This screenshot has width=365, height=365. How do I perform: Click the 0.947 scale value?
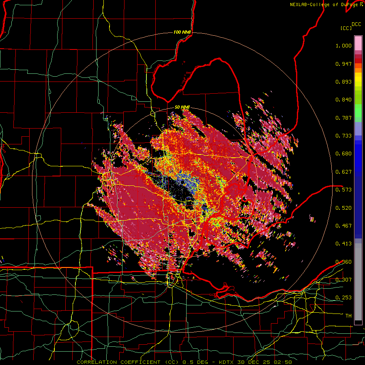pos(344,64)
